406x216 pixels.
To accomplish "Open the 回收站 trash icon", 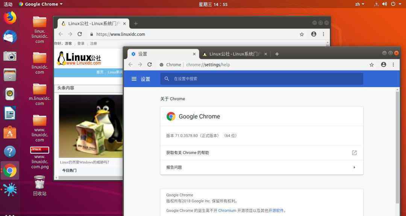I will click(39, 186).
